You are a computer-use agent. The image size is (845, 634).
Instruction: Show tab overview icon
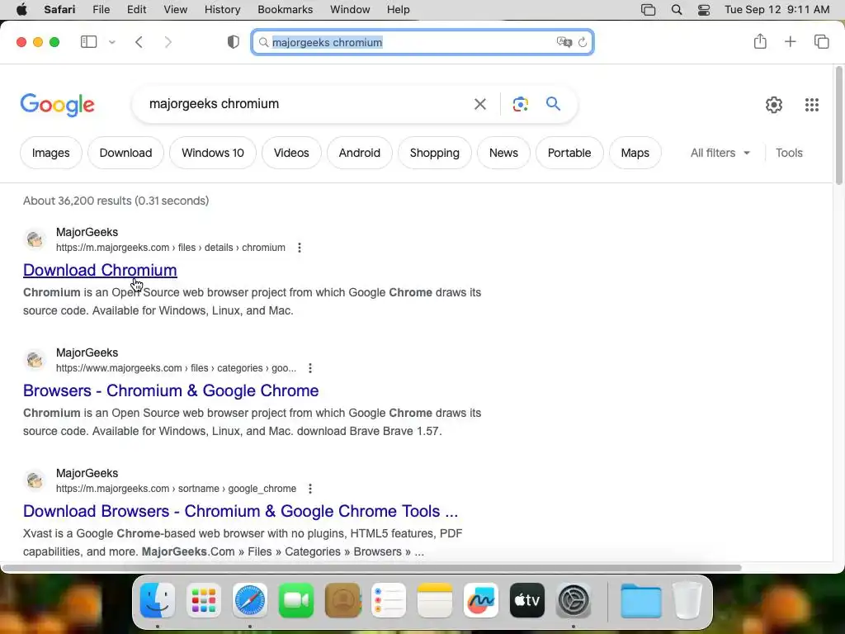click(821, 41)
